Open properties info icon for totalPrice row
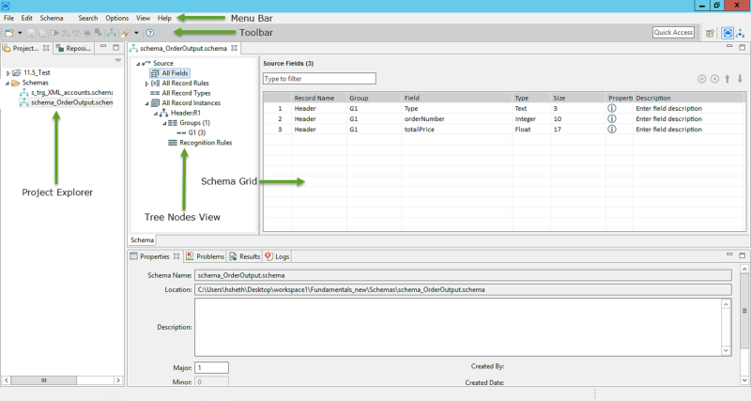 click(612, 131)
